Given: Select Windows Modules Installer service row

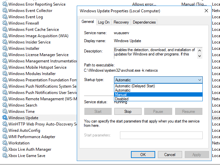Looking at the screenshot, I should click(x=32, y=74).
